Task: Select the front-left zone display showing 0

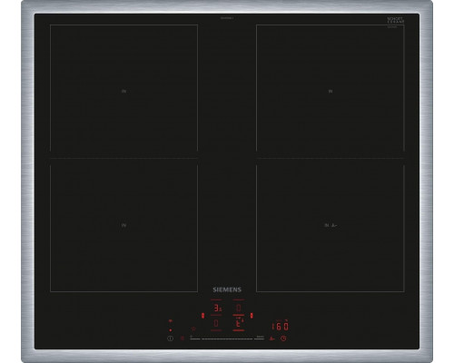Action: (x=216, y=323)
